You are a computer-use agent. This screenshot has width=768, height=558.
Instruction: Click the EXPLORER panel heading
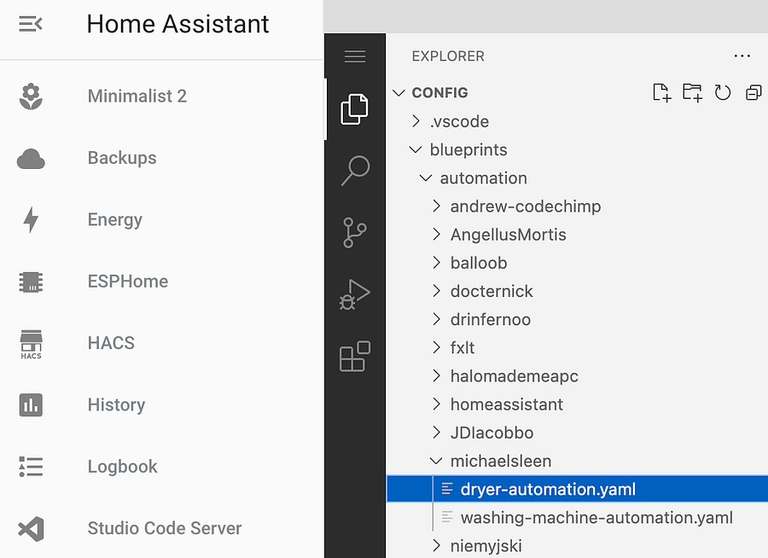point(448,56)
